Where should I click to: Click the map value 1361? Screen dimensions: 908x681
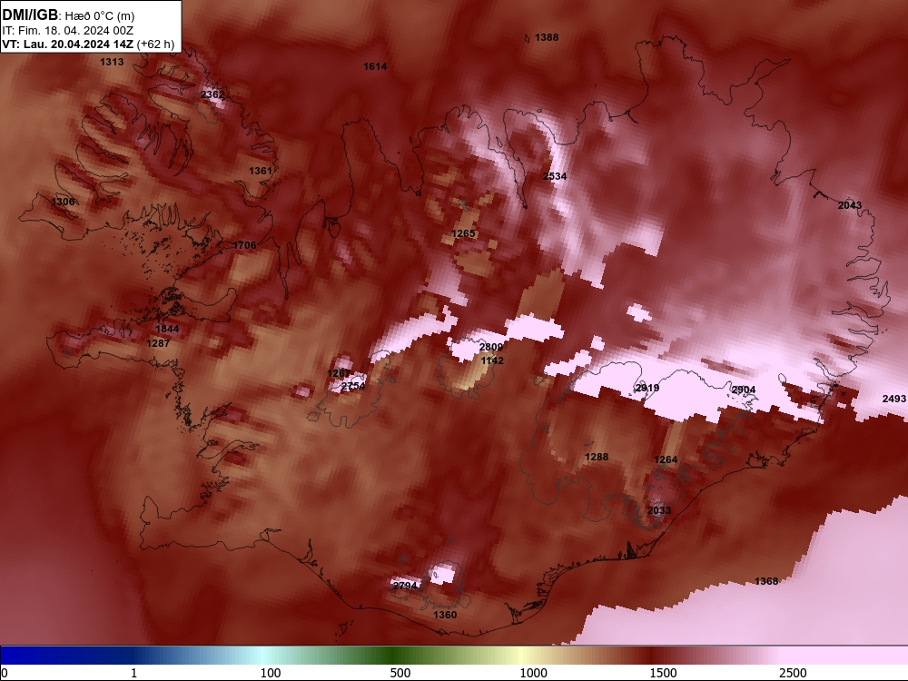(x=261, y=171)
